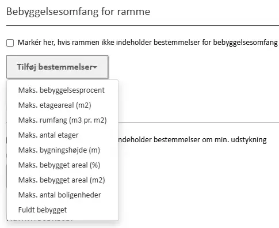Click the partly hidden udstykning checkbox behind the menu
279x228 pixels.
pyautogui.click(x=7, y=140)
